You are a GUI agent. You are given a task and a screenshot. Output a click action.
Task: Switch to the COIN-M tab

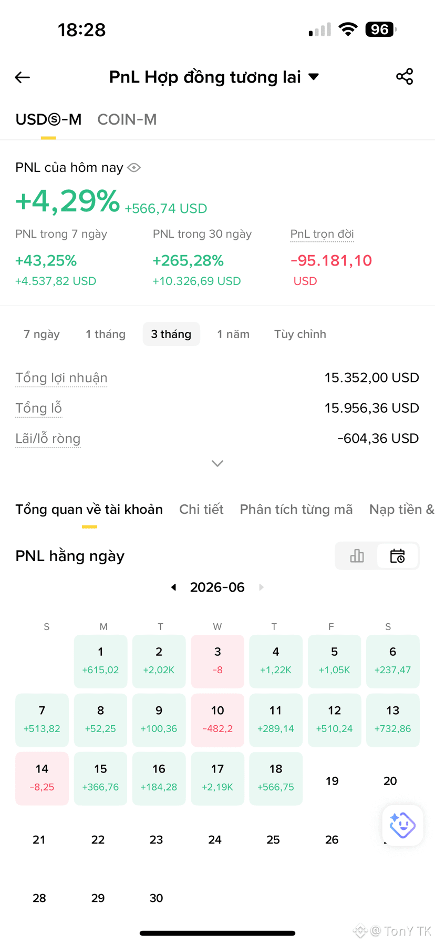(127, 119)
